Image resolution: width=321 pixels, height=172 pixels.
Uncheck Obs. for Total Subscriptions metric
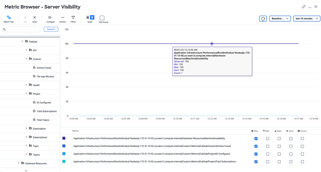[x=256, y=162]
